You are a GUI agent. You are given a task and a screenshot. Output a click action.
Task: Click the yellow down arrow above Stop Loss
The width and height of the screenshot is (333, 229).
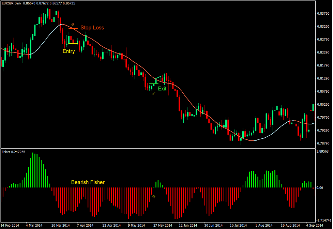click(x=73, y=24)
